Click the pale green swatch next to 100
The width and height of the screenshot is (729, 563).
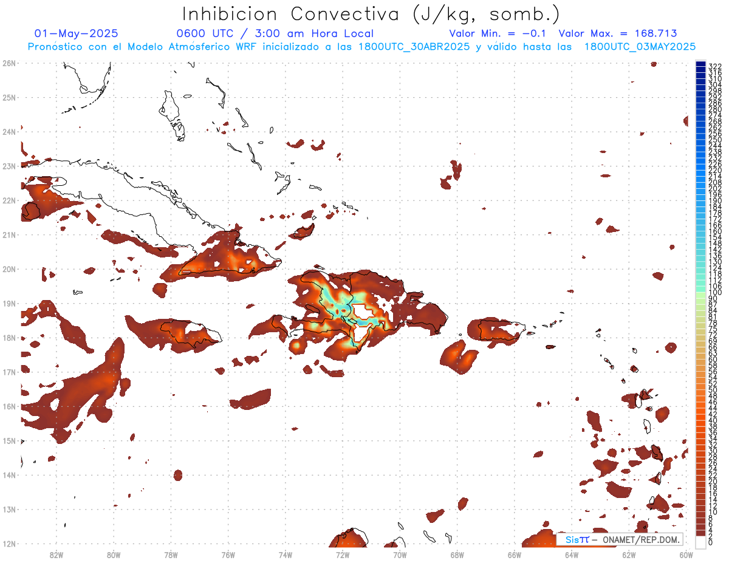[701, 295]
